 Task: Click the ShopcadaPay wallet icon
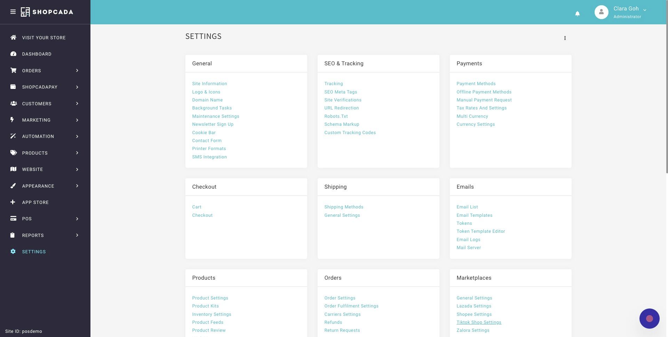(13, 87)
